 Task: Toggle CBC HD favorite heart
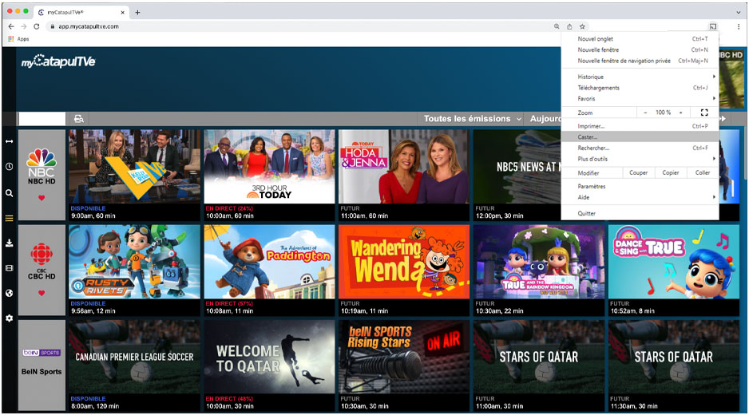[x=42, y=293]
